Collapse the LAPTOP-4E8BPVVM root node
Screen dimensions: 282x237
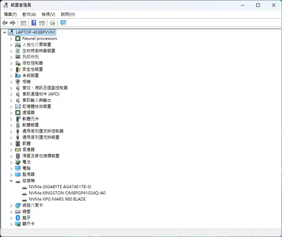(5, 32)
